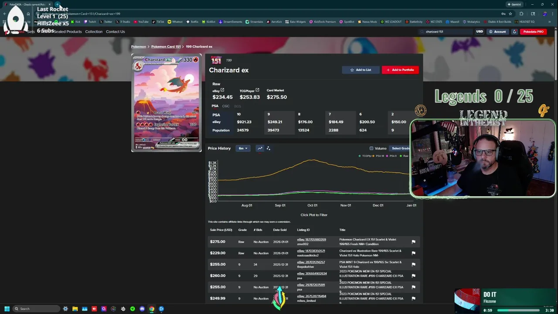Open Discord from the taskbar
The image size is (558, 314).
pyautogui.click(x=142, y=309)
